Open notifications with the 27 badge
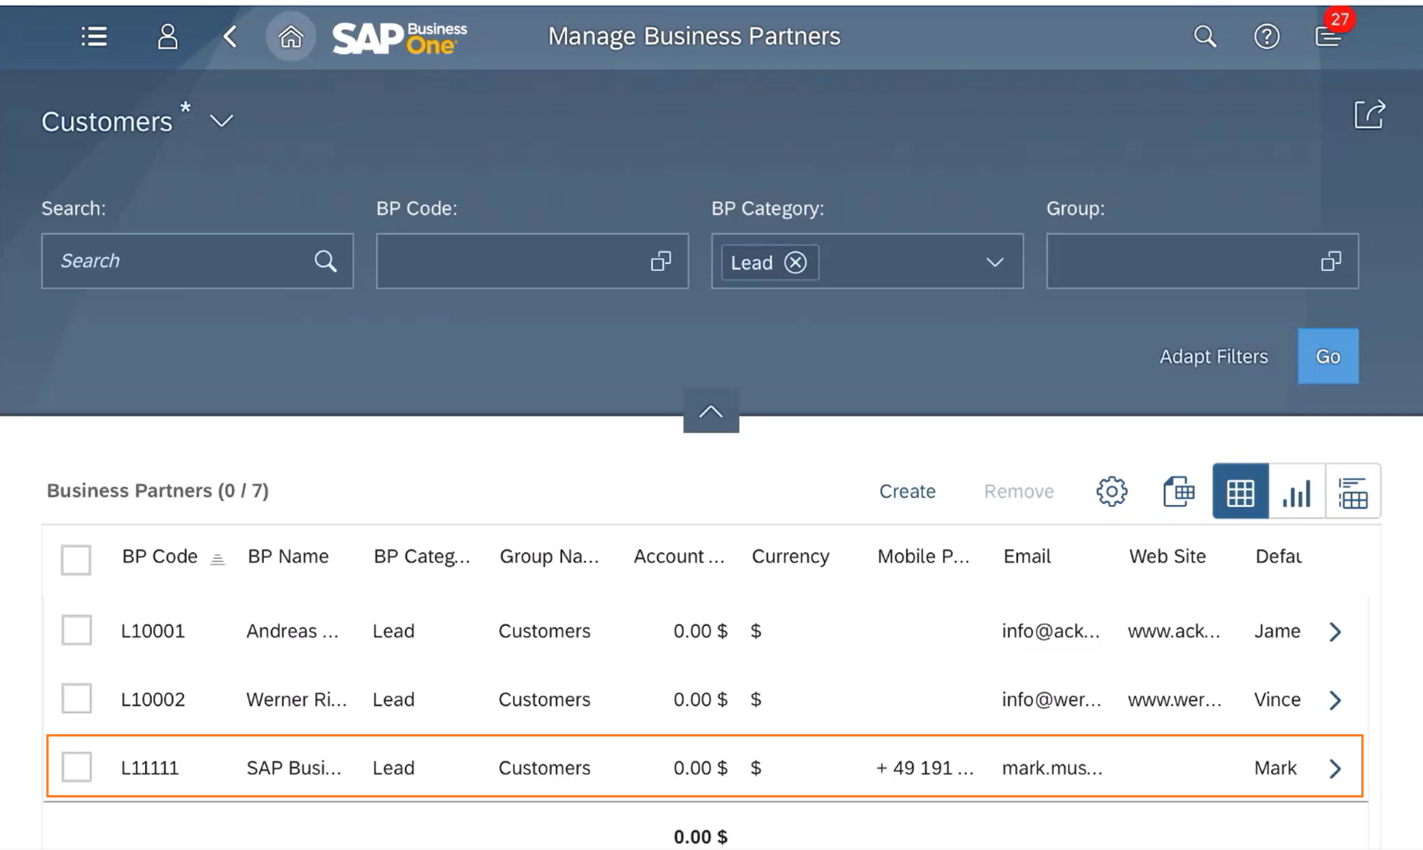1423x850 pixels. point(1329,36)
